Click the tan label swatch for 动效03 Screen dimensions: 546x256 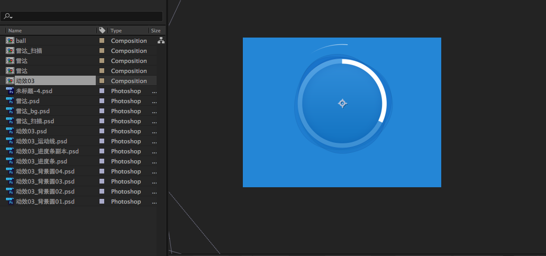102,81
